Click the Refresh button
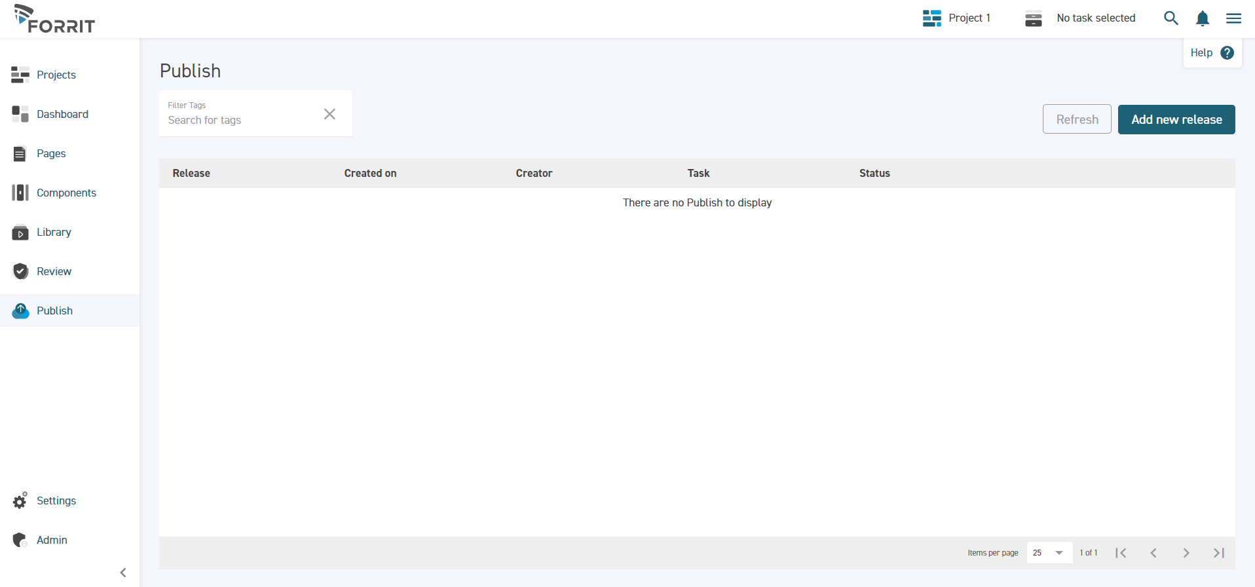 [x=1077, y=119]
